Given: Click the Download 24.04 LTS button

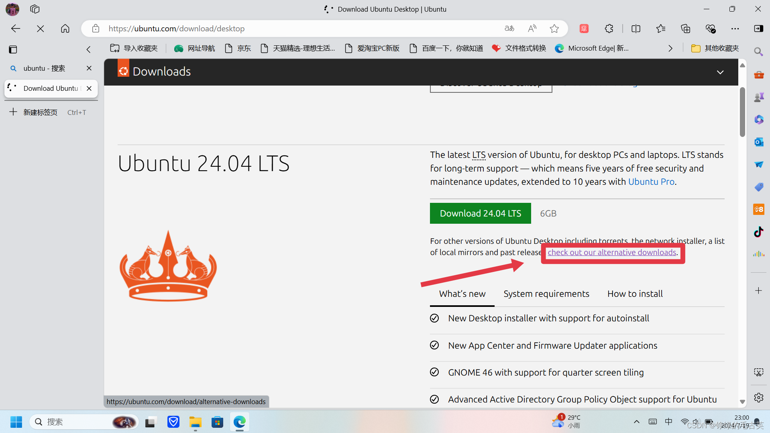Looking at the screenshot, I should [481, 213].
